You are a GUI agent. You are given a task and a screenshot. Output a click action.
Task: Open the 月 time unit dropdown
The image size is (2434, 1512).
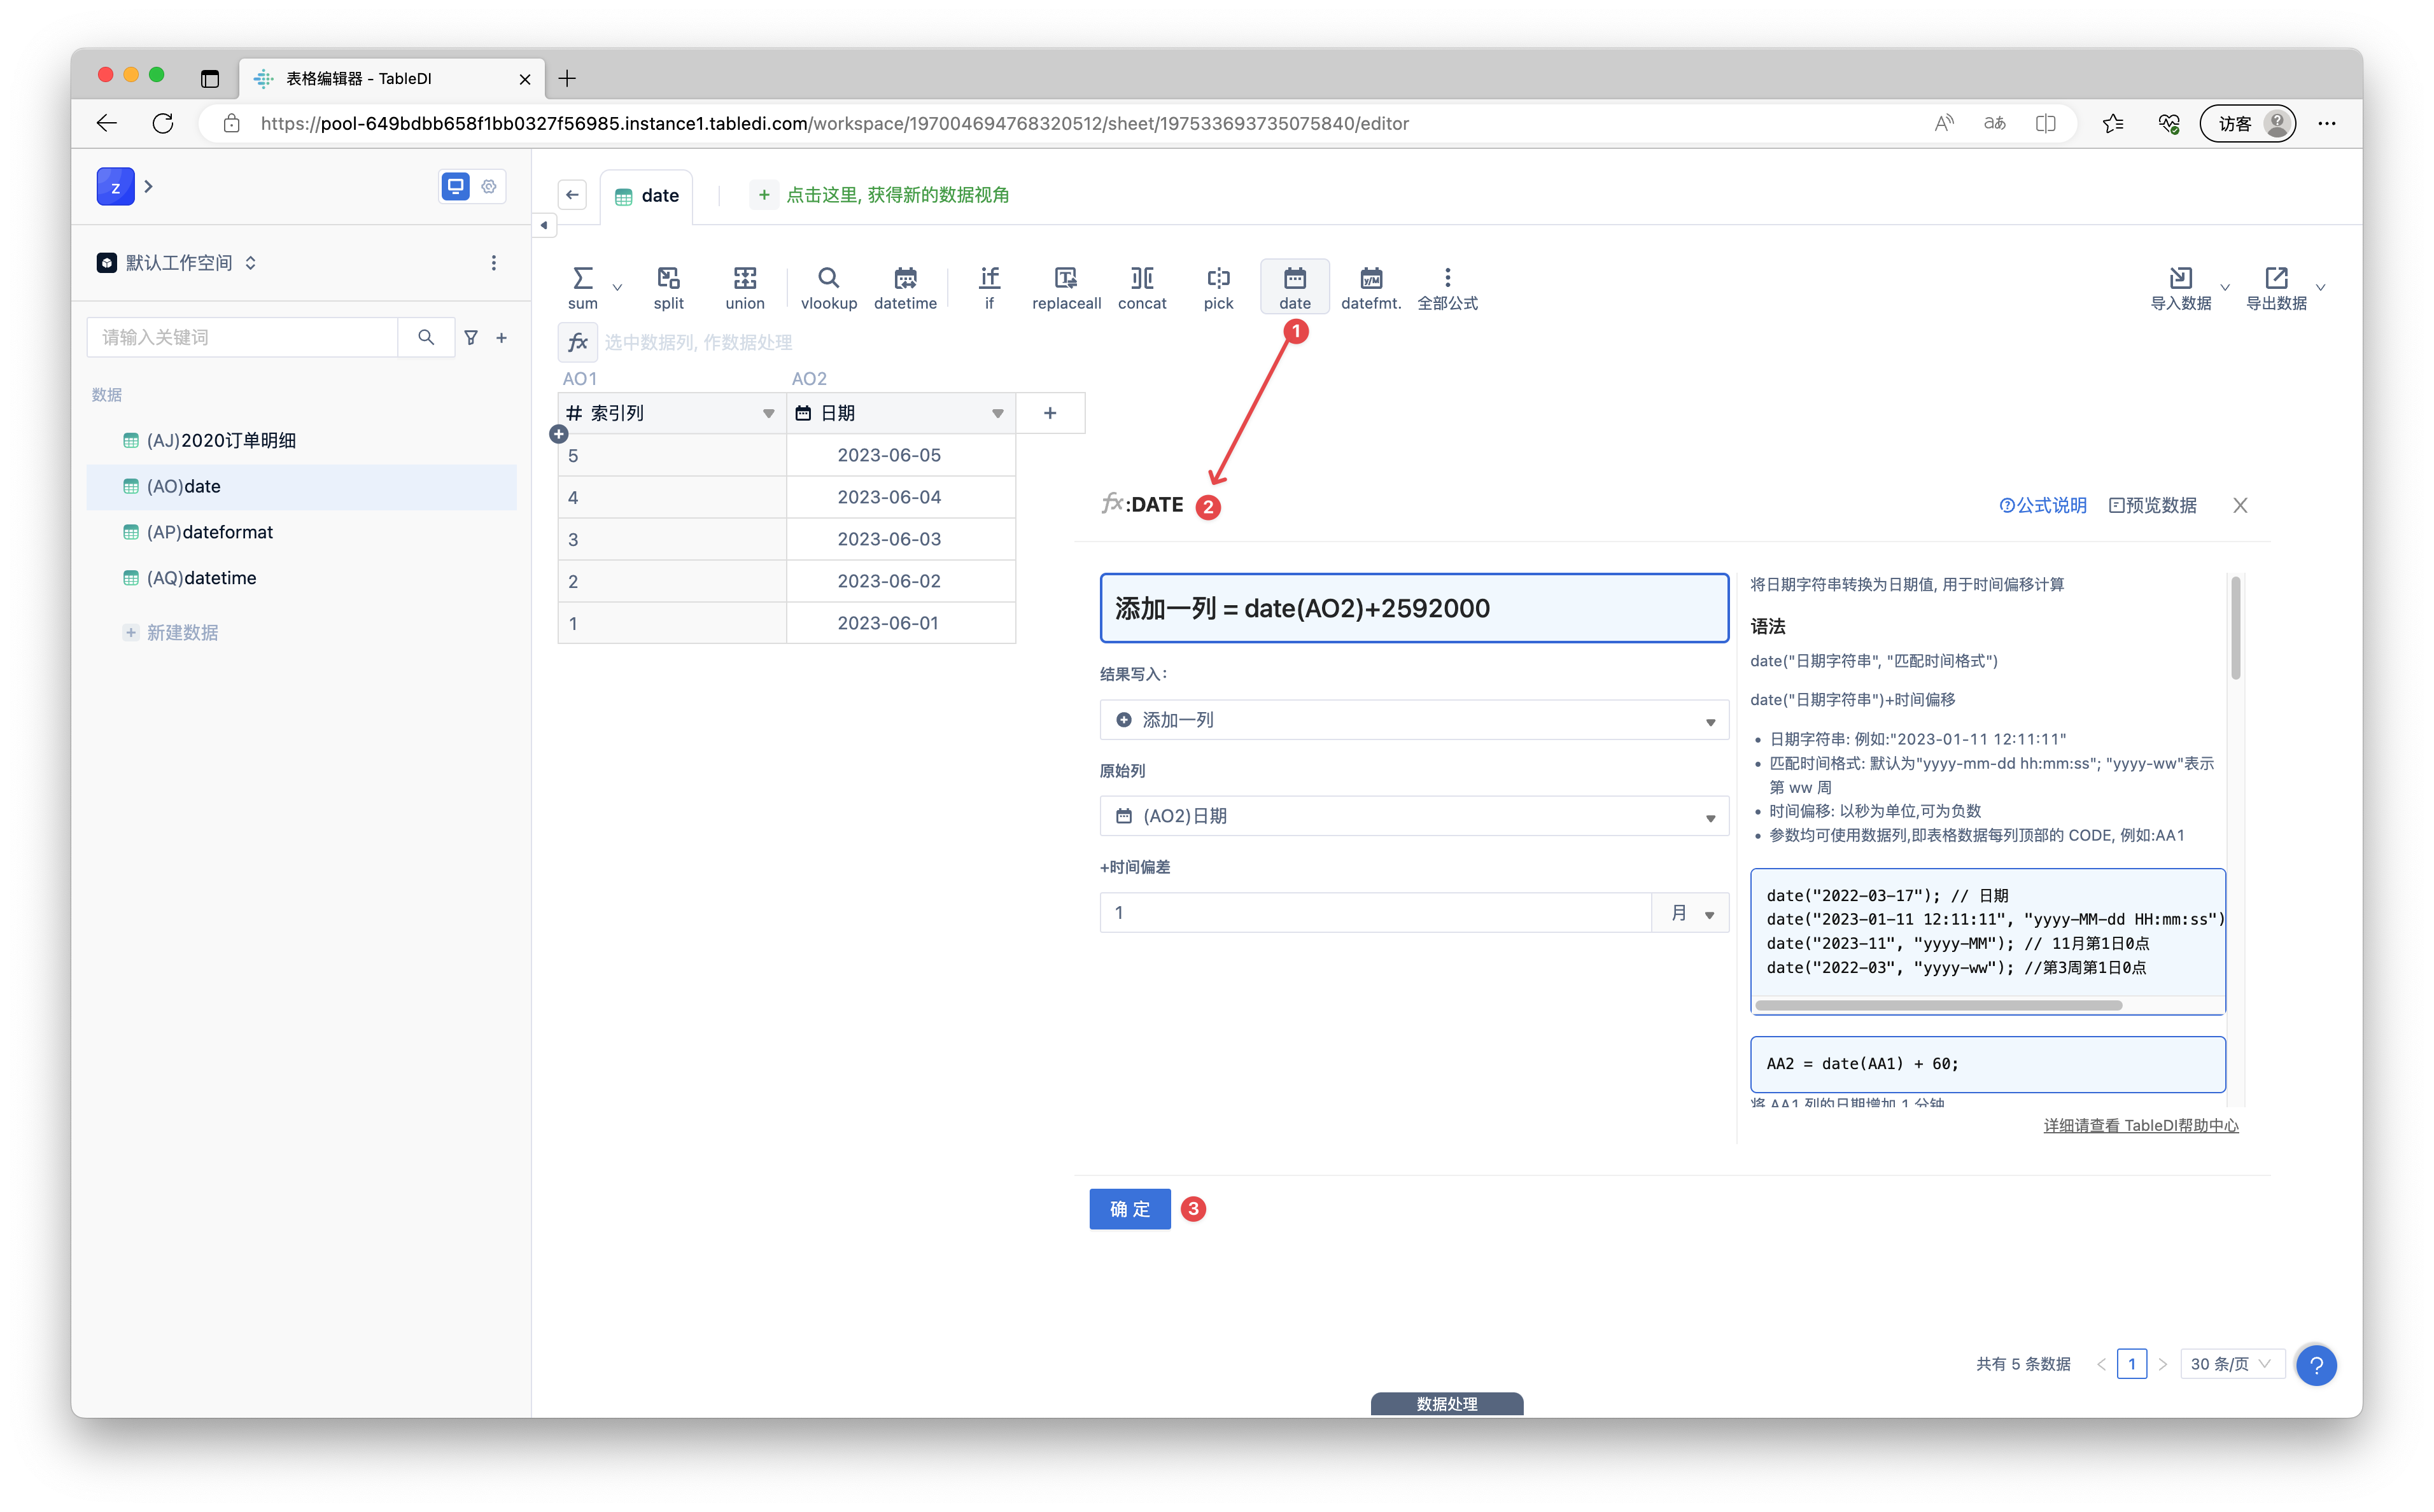pyautogui.click(x=1691, y=913)
